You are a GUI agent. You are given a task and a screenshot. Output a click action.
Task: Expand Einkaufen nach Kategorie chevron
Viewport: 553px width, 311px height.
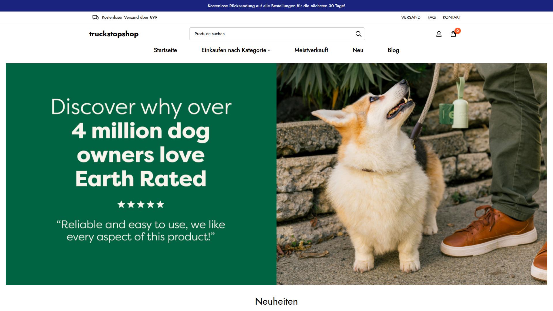269,50
